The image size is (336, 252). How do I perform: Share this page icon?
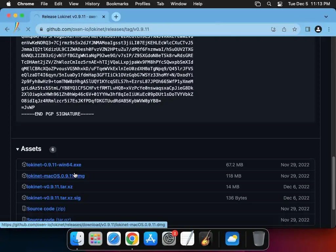coord(284,29)
